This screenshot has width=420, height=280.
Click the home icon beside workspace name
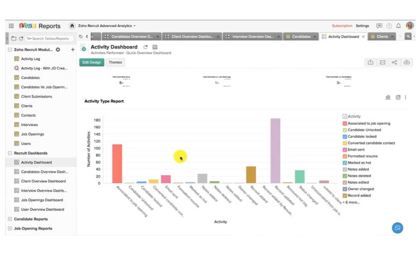(72, 26)
